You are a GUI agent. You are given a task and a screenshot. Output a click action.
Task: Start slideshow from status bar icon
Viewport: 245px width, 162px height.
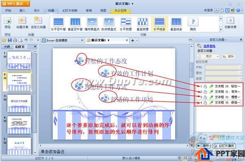(196, 158)
